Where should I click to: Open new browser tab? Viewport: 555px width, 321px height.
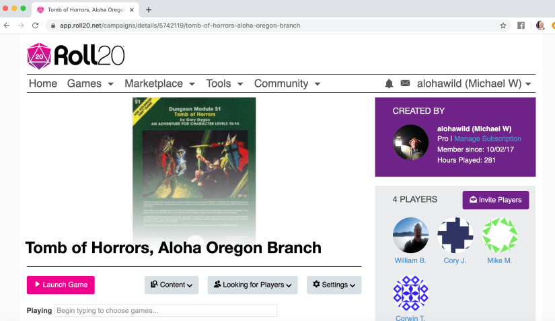coord(149,9)
